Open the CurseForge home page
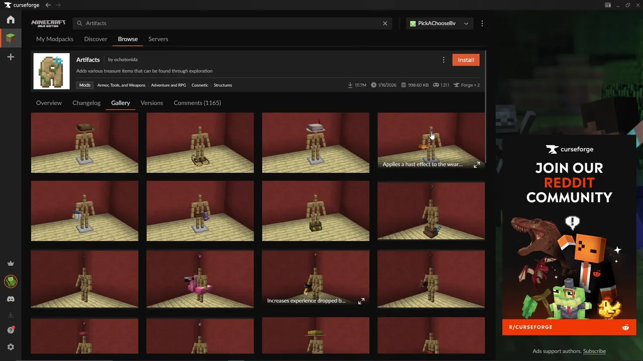 pyautogui.click(x=11, y=20)
